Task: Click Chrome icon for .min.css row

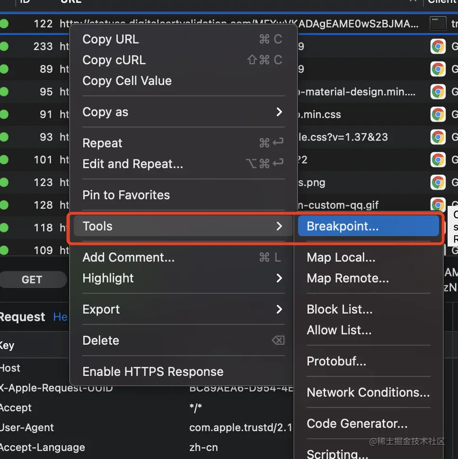Action: click(438, 114)
